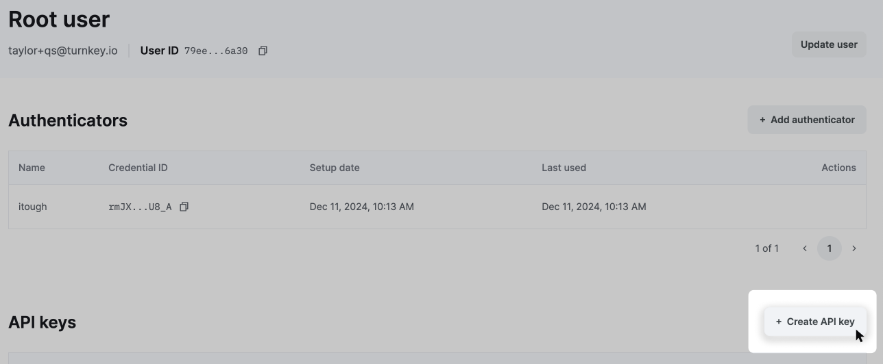This screenshot has height=364, width=883.
Task: Select the taylor+qs@turnkey.io email text
Action: [x=63, y=51]
